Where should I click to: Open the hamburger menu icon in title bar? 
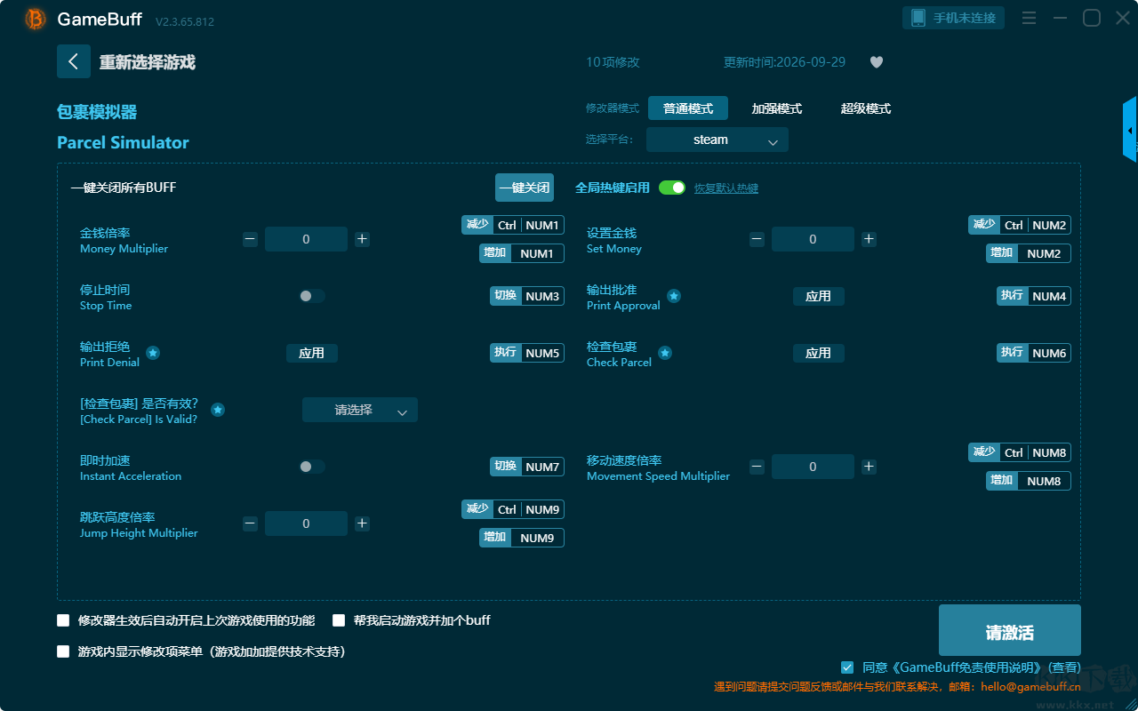1029,18
